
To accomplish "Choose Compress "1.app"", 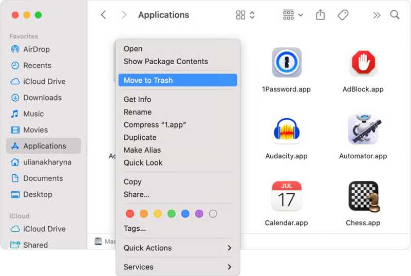I will tap(178, 125).
